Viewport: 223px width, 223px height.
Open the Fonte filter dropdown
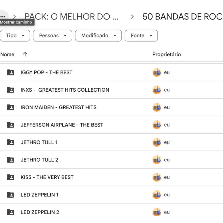point(141,36)
